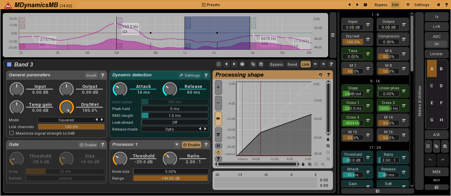The width and height of the screenshot is (451, 196).
Task: Click Range +96.00 dB field
Action: tap(170, 178)
